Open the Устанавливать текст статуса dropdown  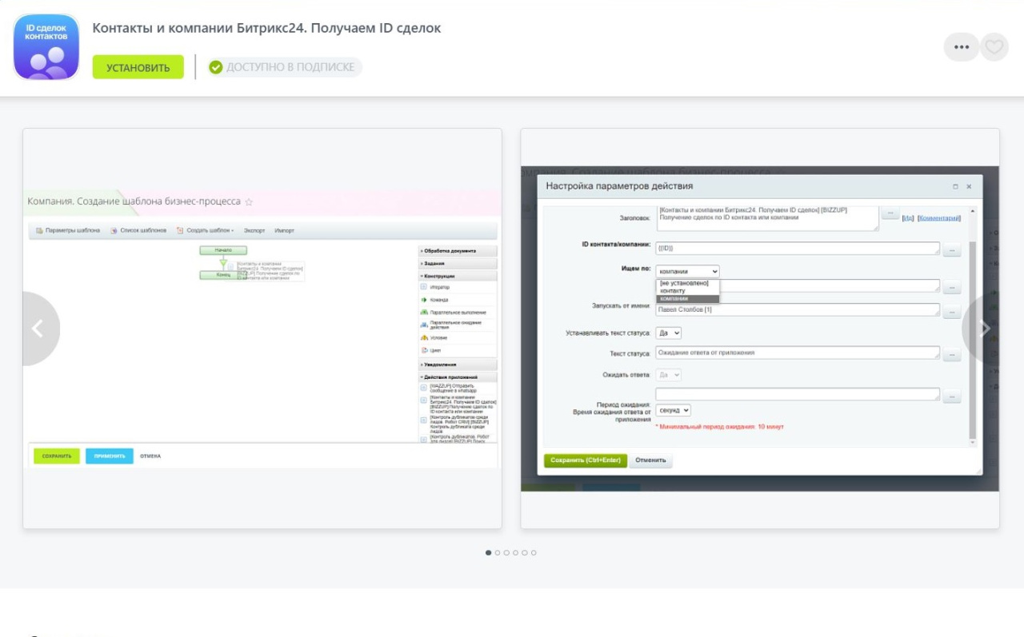coord(668,332)
